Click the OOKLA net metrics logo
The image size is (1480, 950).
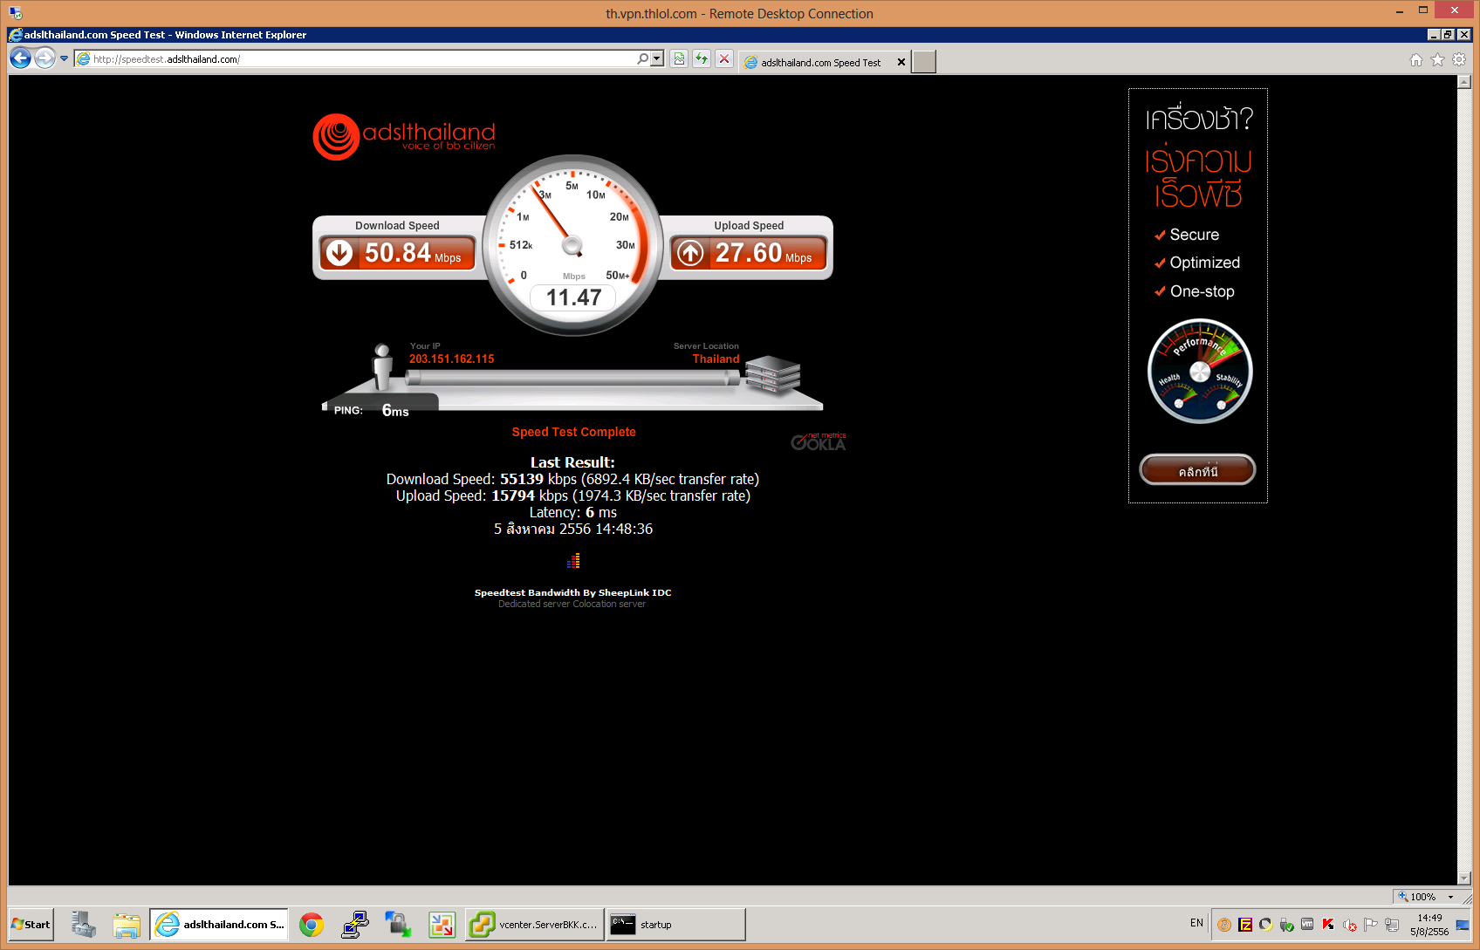tap(819, 441)
